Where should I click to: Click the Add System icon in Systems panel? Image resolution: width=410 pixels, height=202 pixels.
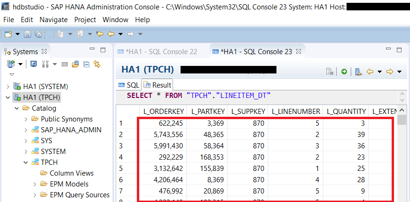(x=11, y=64)
